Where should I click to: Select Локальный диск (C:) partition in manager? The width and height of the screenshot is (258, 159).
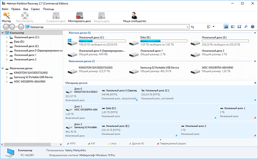pyautogui.click(x=198, y=95)
